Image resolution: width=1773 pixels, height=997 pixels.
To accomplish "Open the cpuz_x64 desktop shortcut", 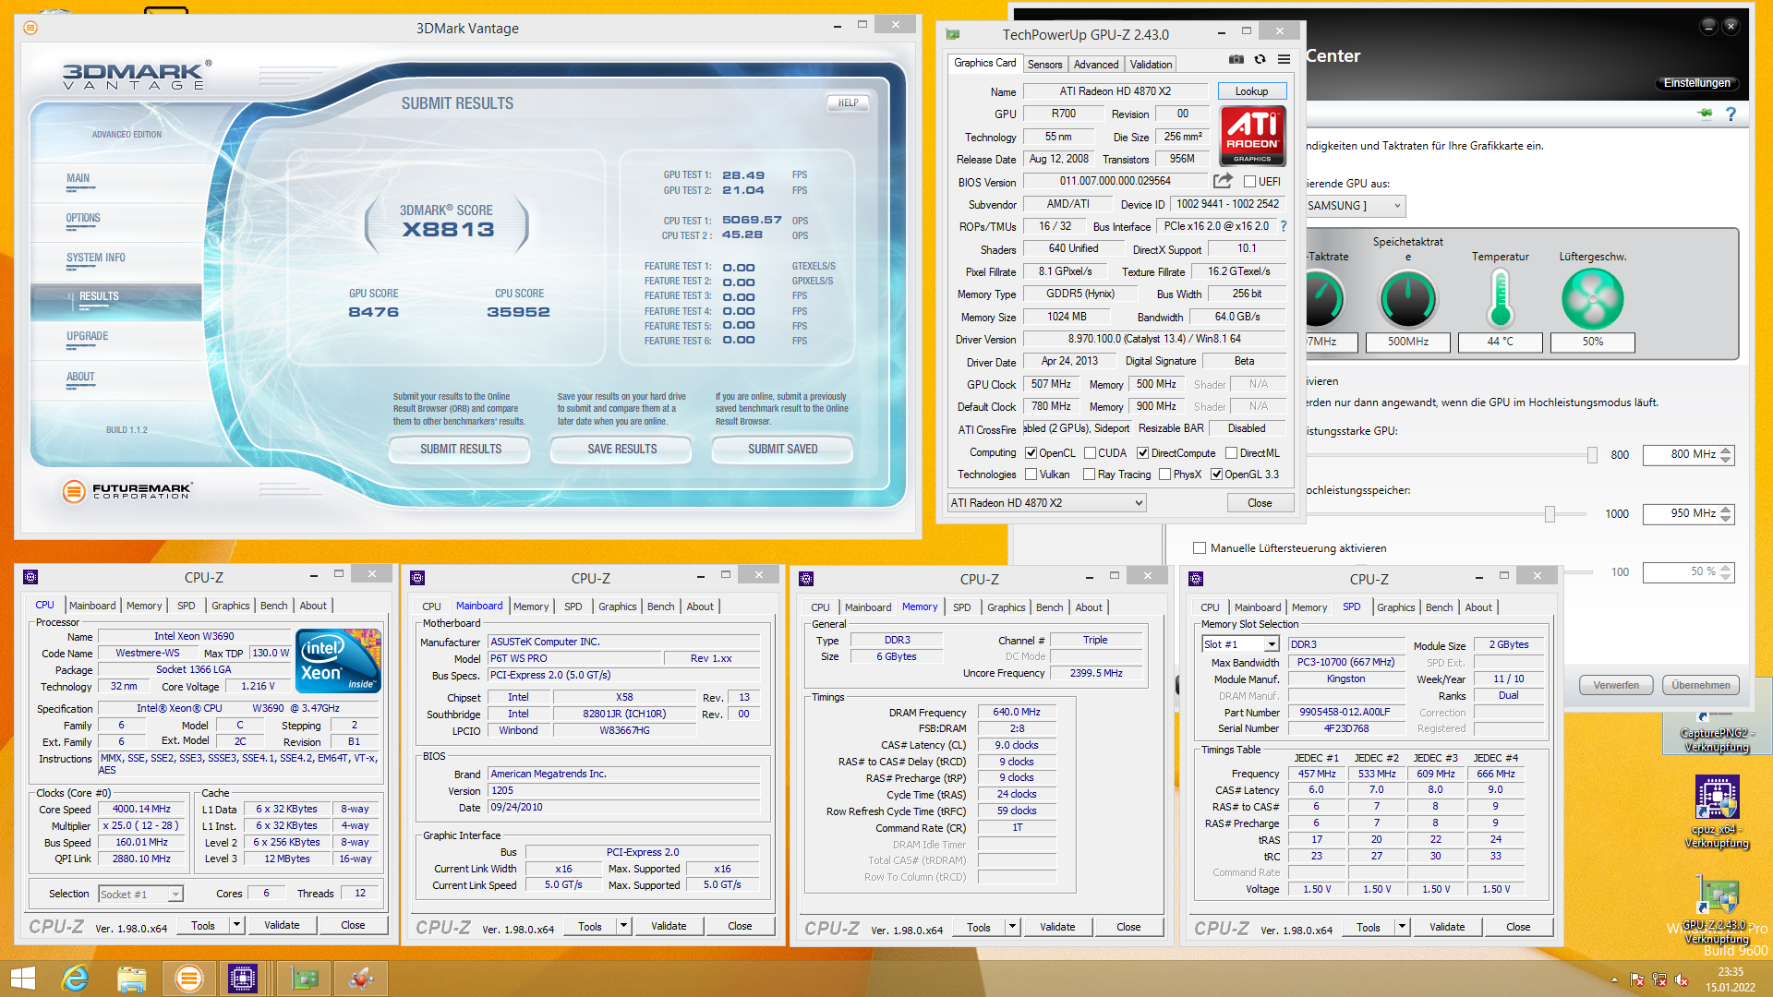I will tap(1717, 811).
